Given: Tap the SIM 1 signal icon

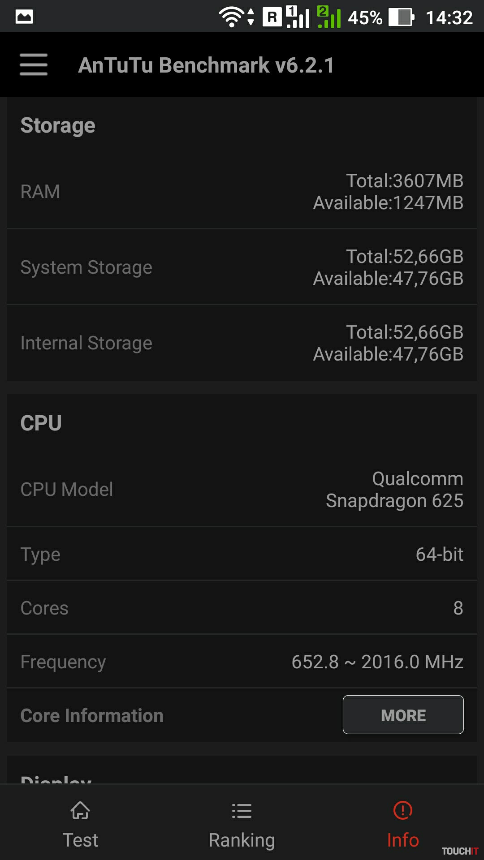Looking at the screenshot, I should (298, 17).
